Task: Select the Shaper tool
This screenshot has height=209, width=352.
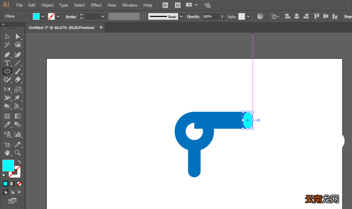Action: coord(7,80)
